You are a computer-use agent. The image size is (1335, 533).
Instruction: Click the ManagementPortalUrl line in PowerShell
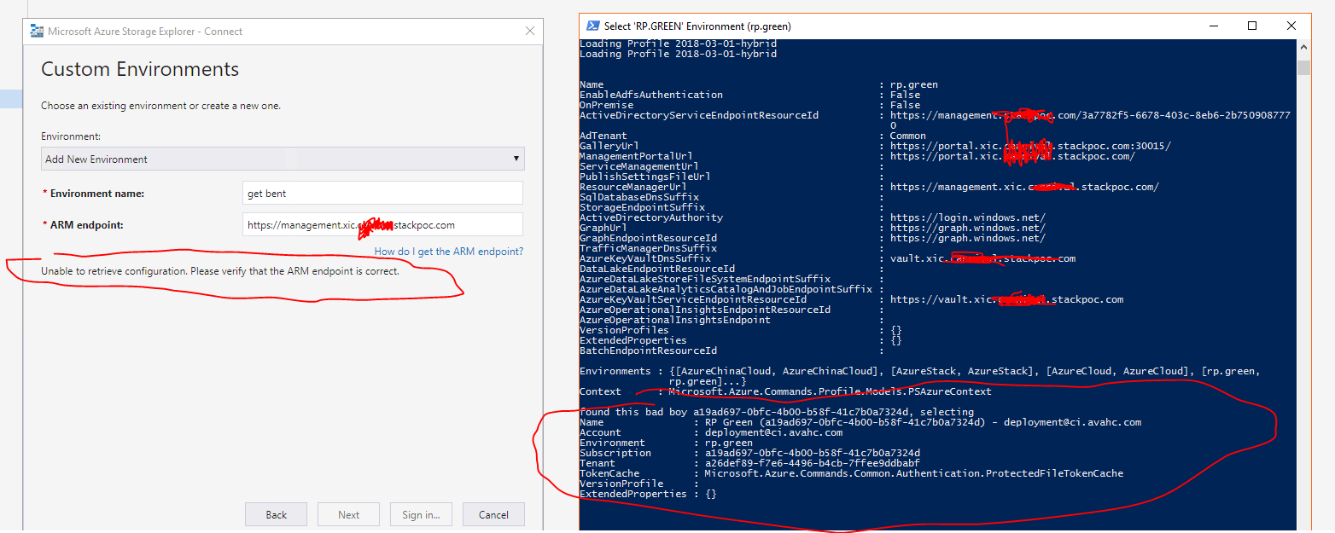(x=857, y=156)
